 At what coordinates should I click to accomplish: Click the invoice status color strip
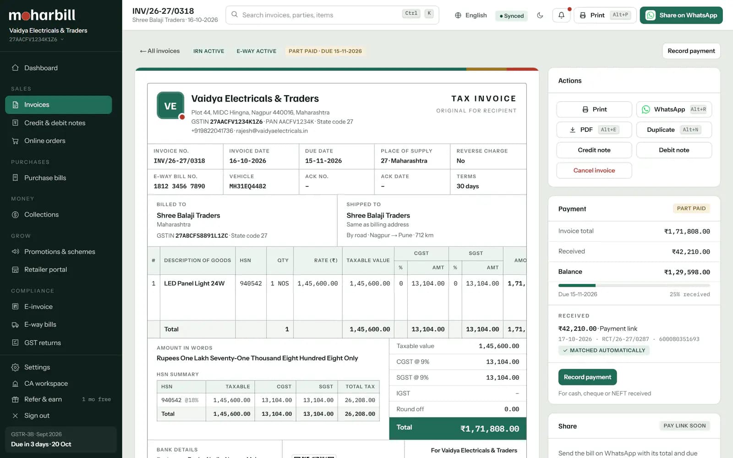tap(337, 69)
